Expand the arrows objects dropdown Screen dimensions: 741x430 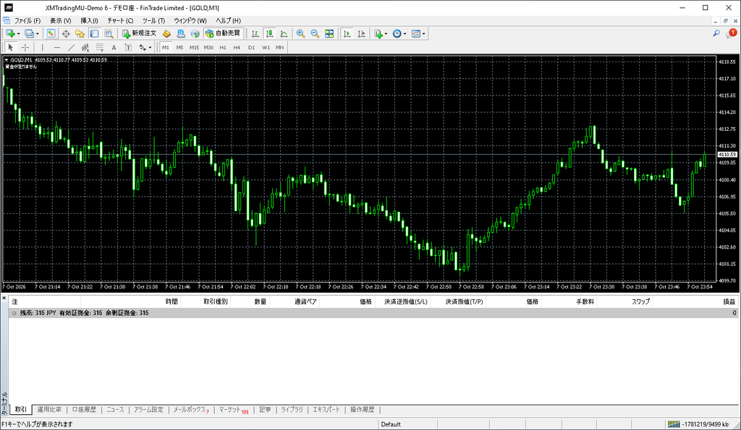[x=151, y=48]
